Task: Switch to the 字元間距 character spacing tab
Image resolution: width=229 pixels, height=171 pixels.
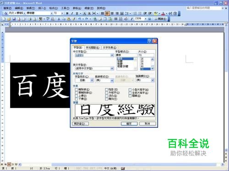Action: (x=93, y=47)
